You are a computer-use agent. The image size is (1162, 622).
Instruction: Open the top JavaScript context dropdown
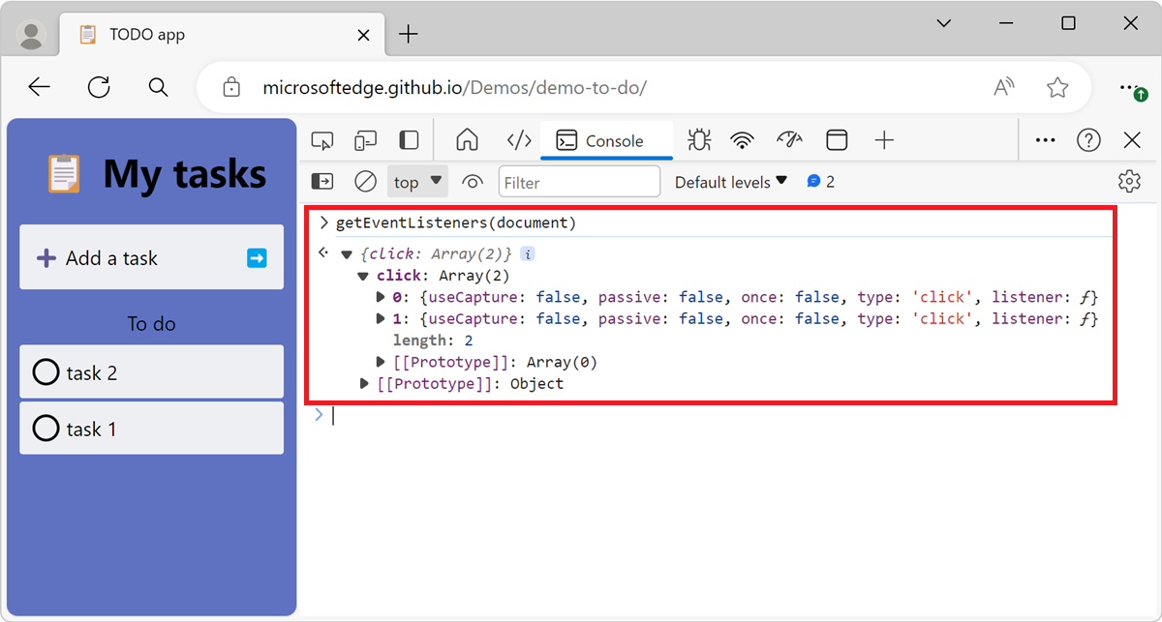416,181
